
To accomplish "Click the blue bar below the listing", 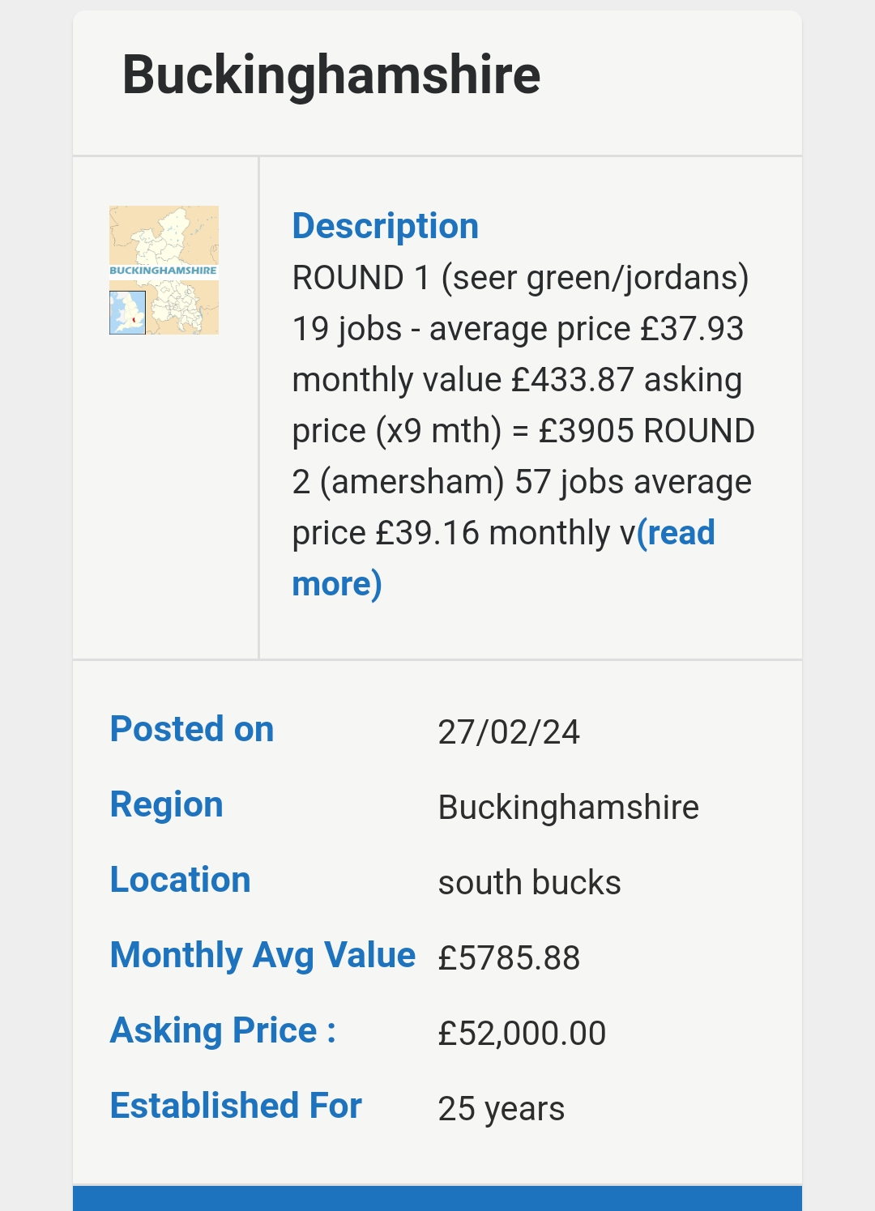I will pyautogui.click(x=437, y=1198).
